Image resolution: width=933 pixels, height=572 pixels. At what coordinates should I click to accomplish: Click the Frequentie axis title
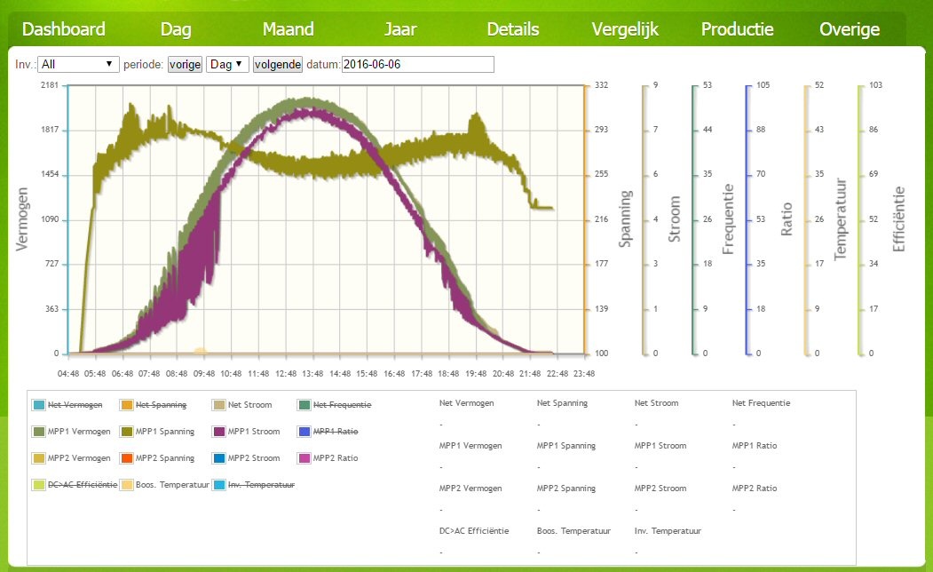pyautogui.click(x=728, y=219)
